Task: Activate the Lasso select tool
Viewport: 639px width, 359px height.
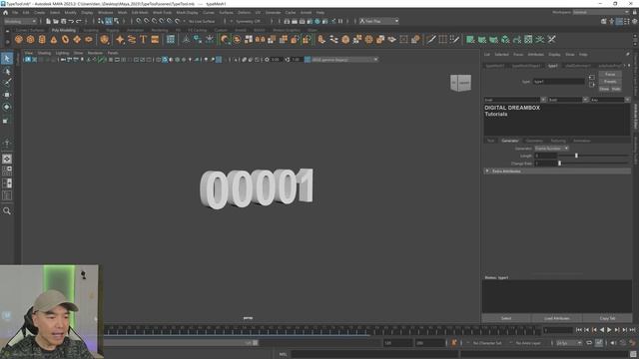Action: 7,71
